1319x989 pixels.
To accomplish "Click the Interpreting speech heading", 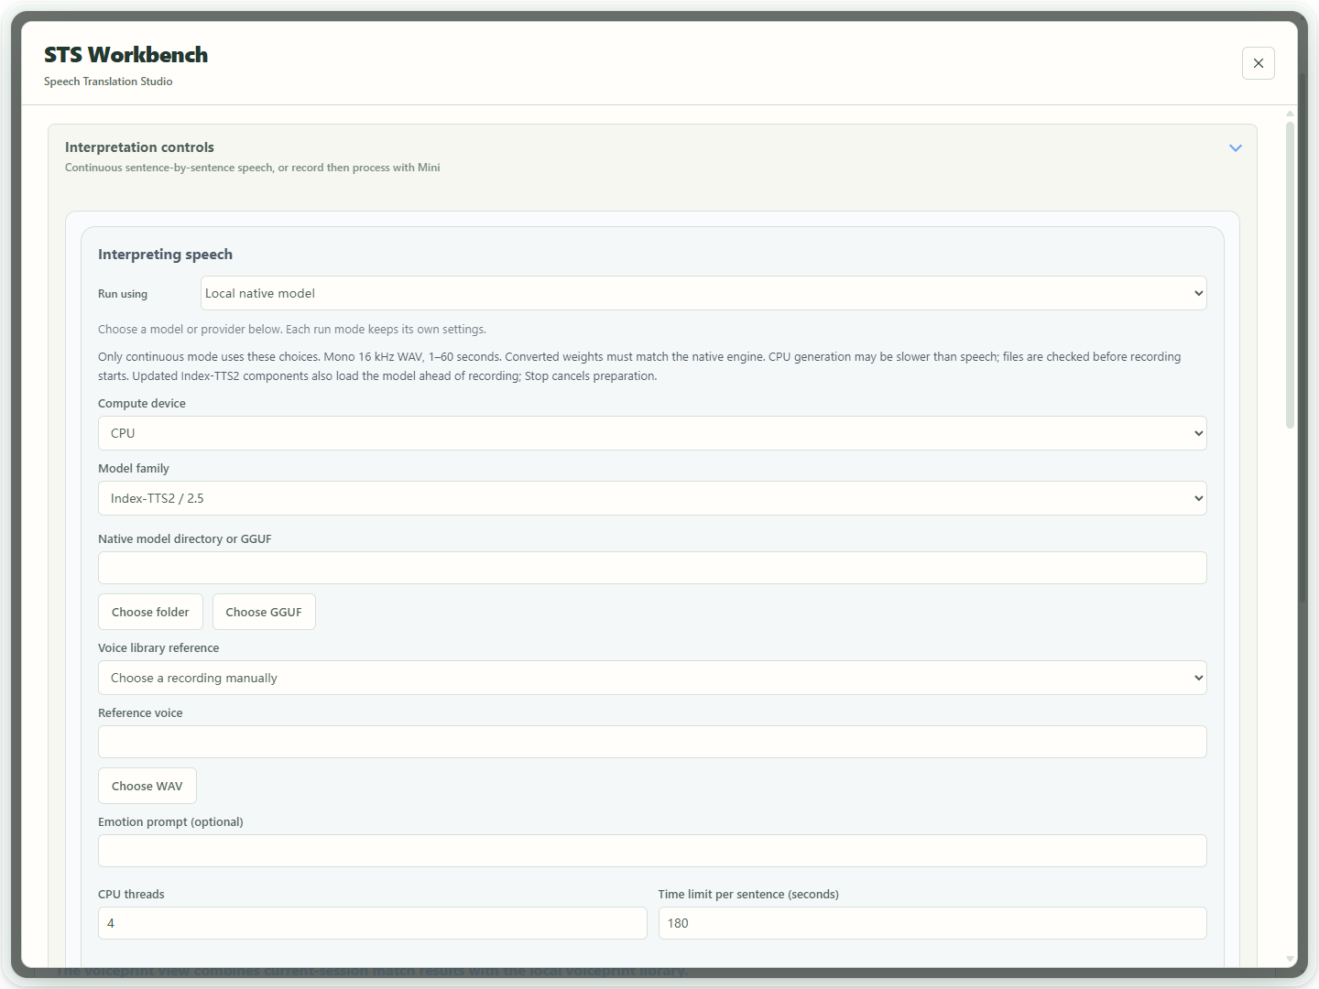I will [165, 255].
